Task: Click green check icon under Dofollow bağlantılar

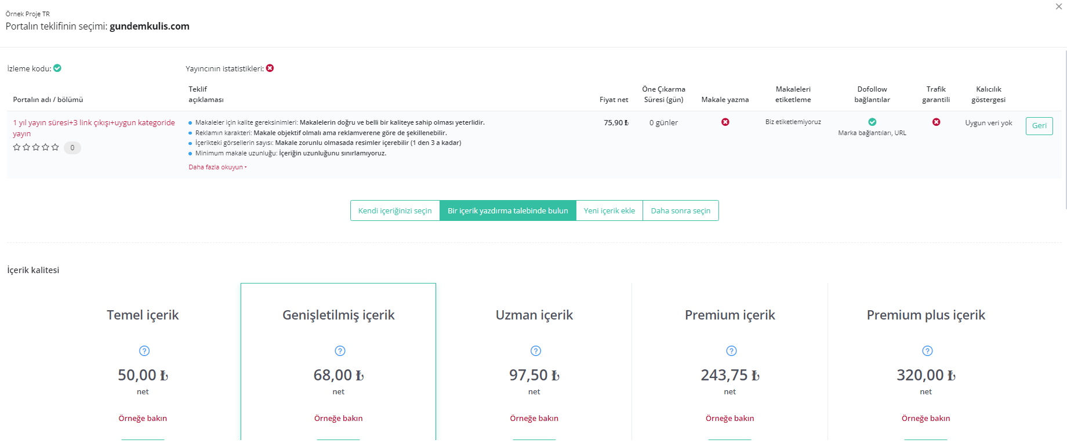Action: [872, 122]
